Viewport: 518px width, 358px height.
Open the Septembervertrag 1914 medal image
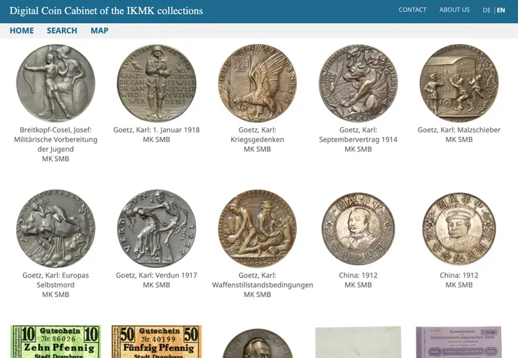pyautogui.click(x=358, y=83)
